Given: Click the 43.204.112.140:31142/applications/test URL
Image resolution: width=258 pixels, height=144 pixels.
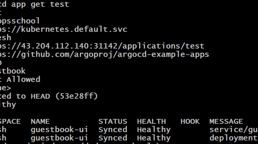Looking at the screenshot, I should pos(102,46).
